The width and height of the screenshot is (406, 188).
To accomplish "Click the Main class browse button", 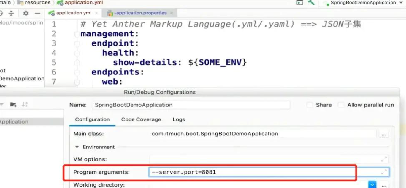I will pos(384,134).
